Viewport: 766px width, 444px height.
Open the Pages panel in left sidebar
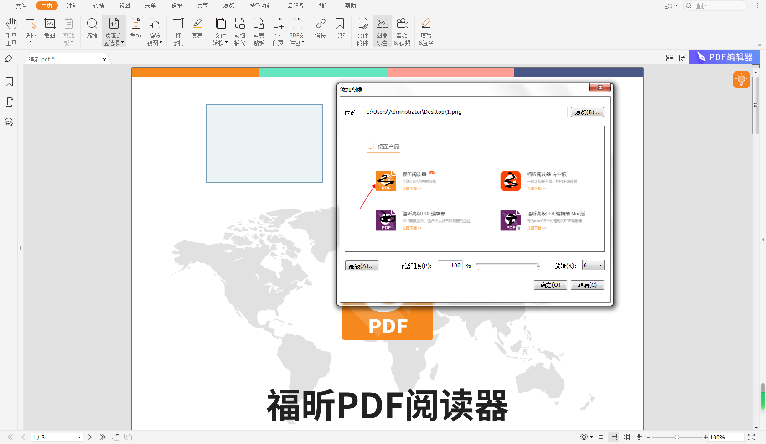9,102
